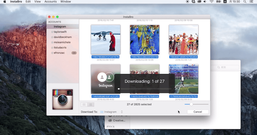Click the input source A icon
Screen dimensions: 257x135
pyautogui.click(x=225, y=2)
